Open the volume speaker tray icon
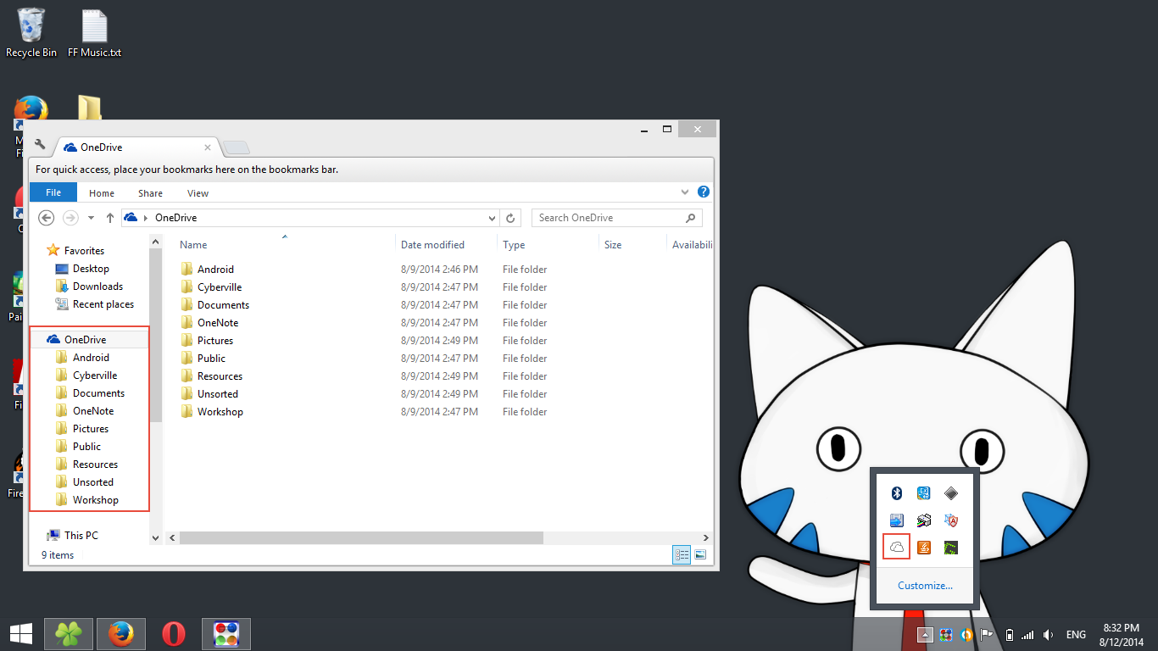The width and height of the screenshot is (1158, 651). 1049,635
